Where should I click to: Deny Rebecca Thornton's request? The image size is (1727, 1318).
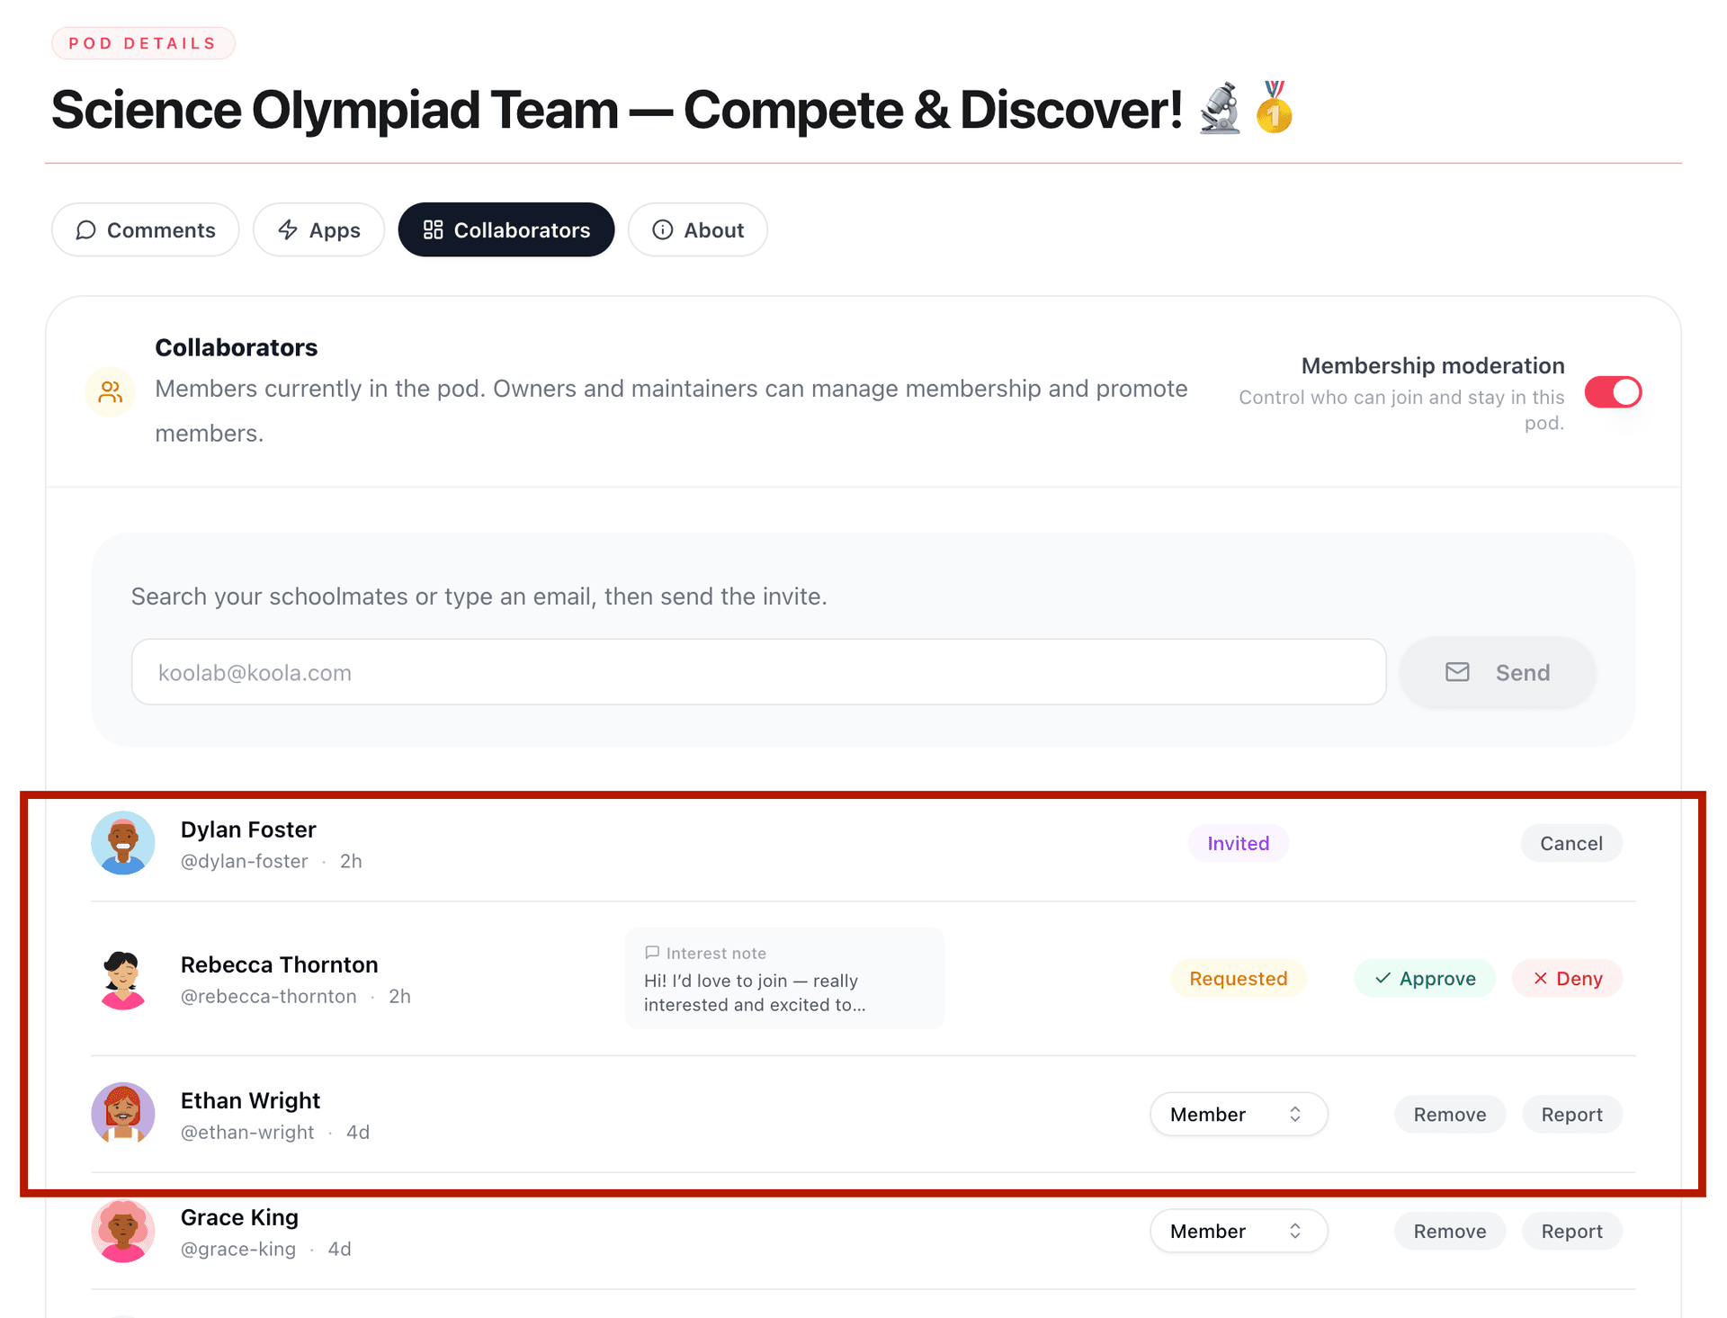[1567, 979]
